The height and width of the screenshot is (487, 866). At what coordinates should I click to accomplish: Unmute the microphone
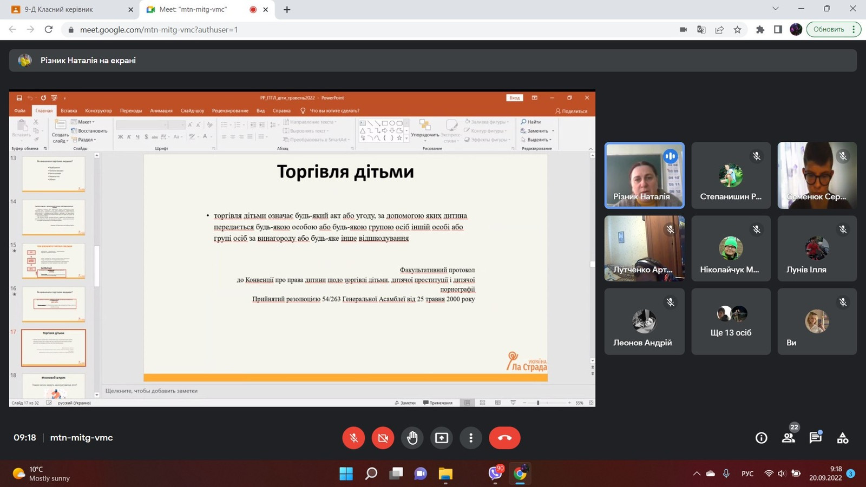point(354,438)
